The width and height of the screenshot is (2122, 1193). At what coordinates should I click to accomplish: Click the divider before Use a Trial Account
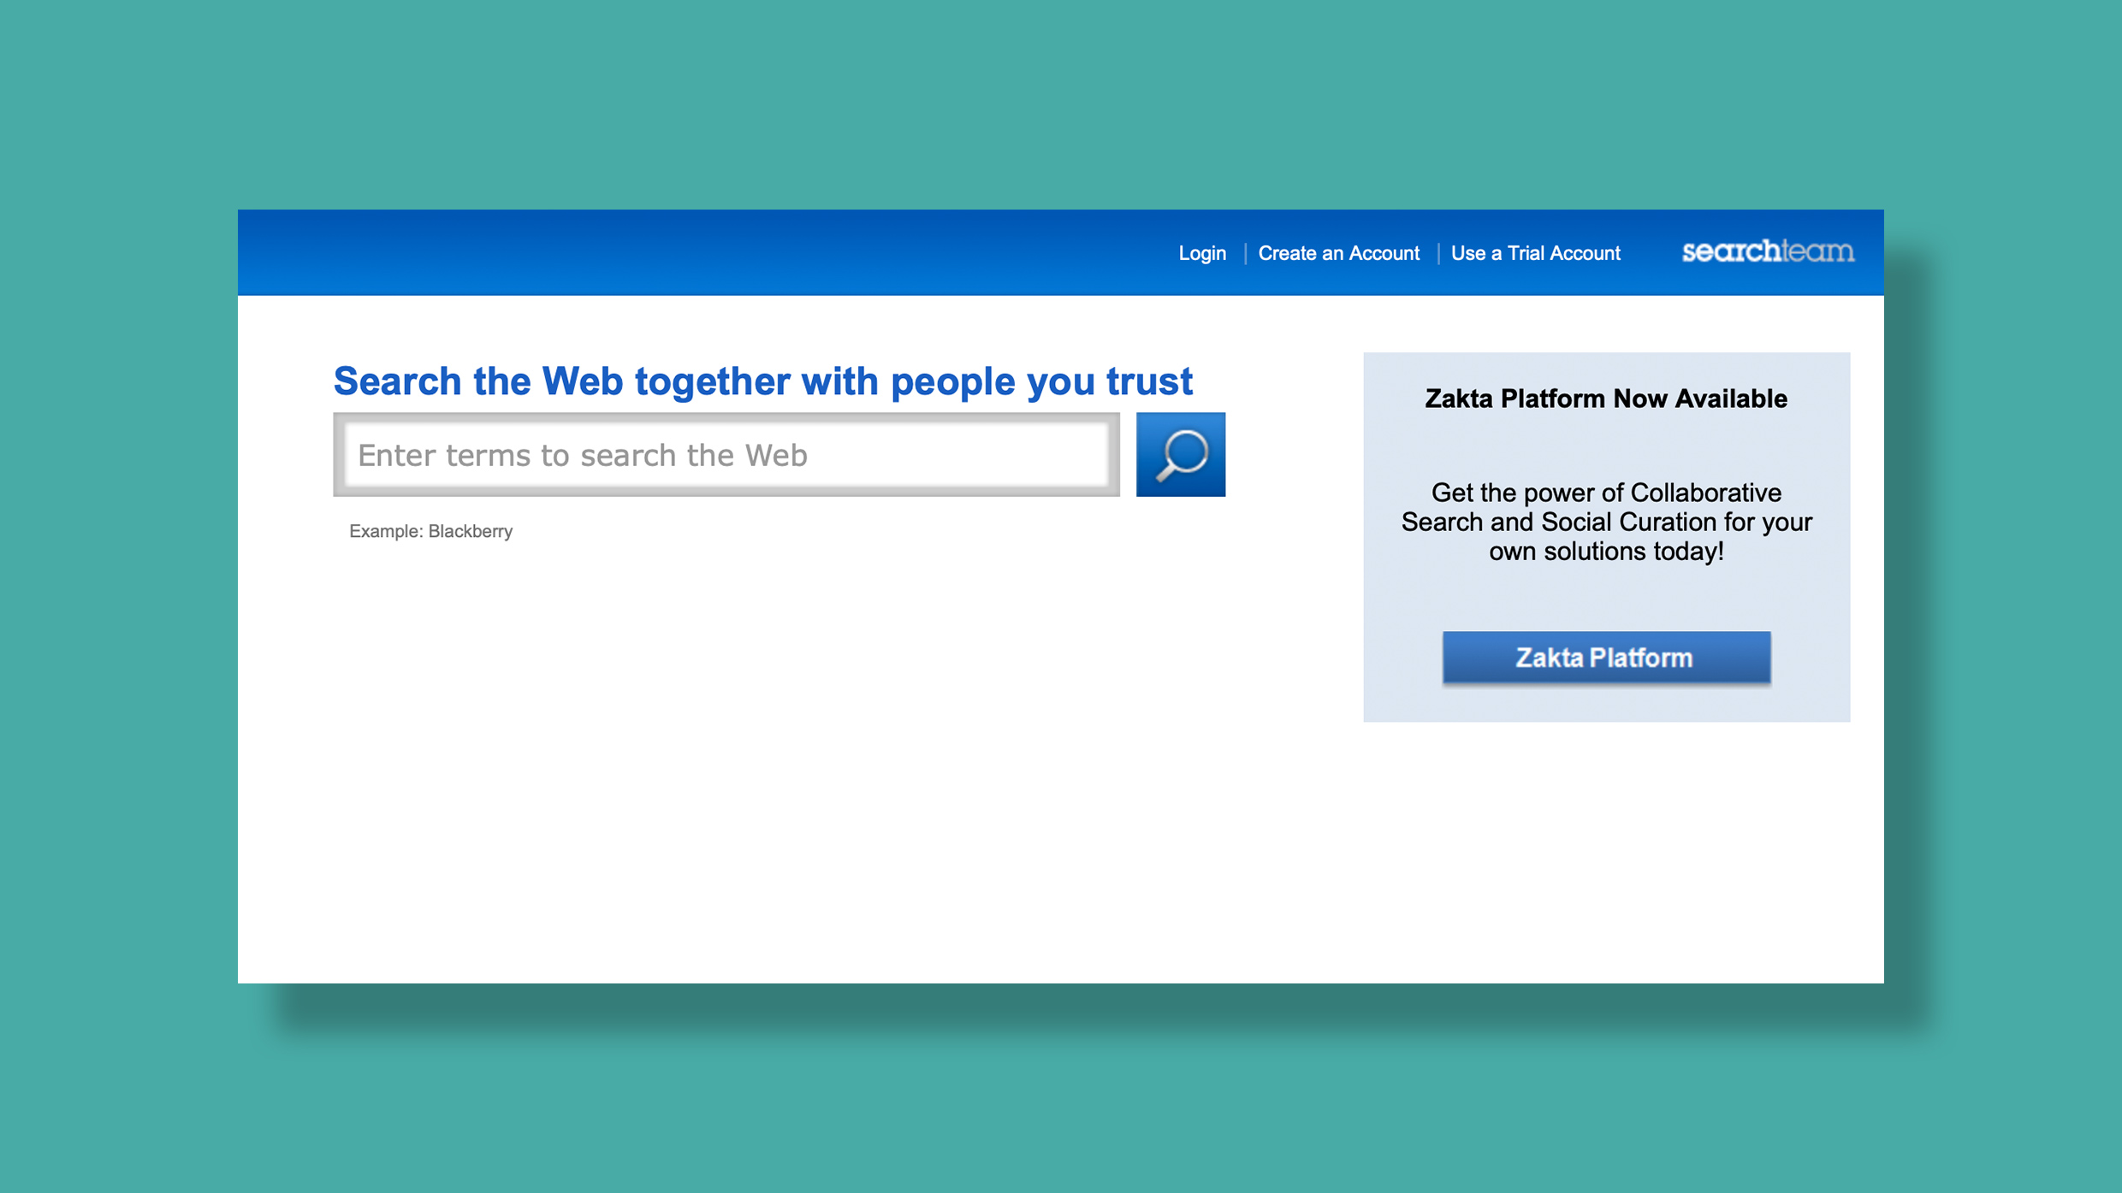(x=1437, y=253)
